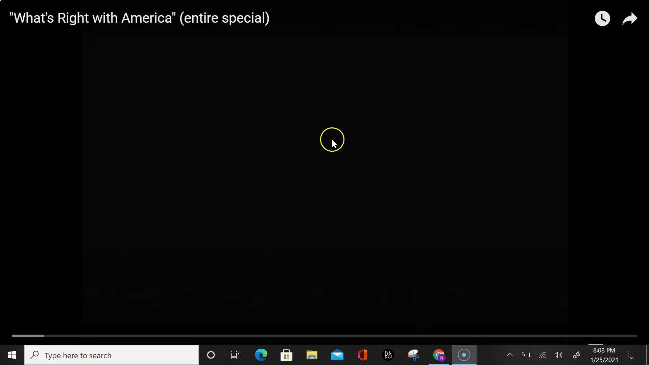Image resolution: width=649 pixels, height=365 pixels.
Task: Click the Share arrow icon
Action: click(x=630, y=18)
